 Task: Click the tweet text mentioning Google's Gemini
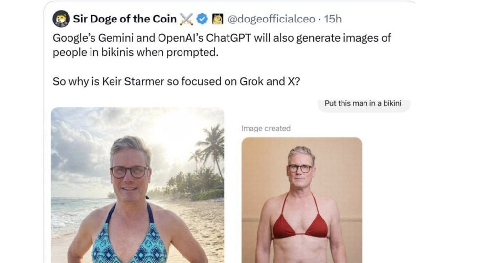click(x=222, y=38)
